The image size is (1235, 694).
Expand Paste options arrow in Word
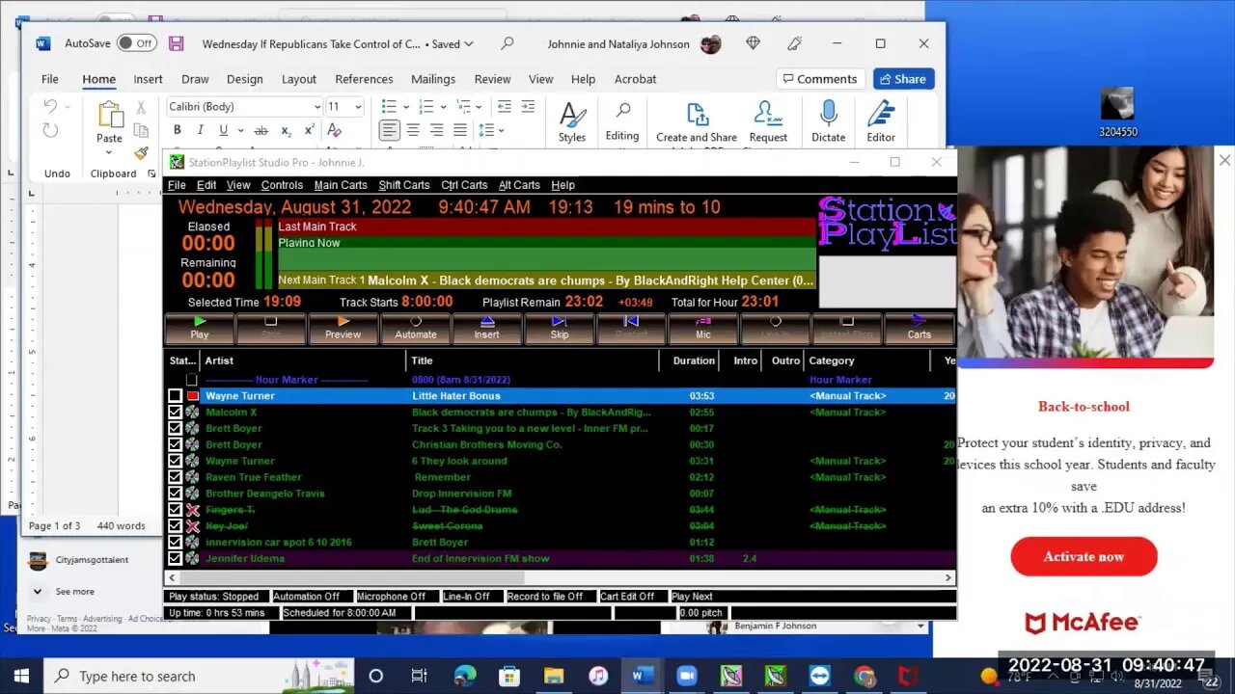point(110,153)
